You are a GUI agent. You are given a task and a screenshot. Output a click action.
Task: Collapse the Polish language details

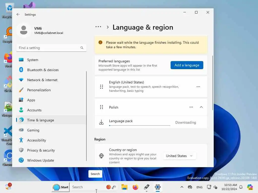click(x=201, y=107)
